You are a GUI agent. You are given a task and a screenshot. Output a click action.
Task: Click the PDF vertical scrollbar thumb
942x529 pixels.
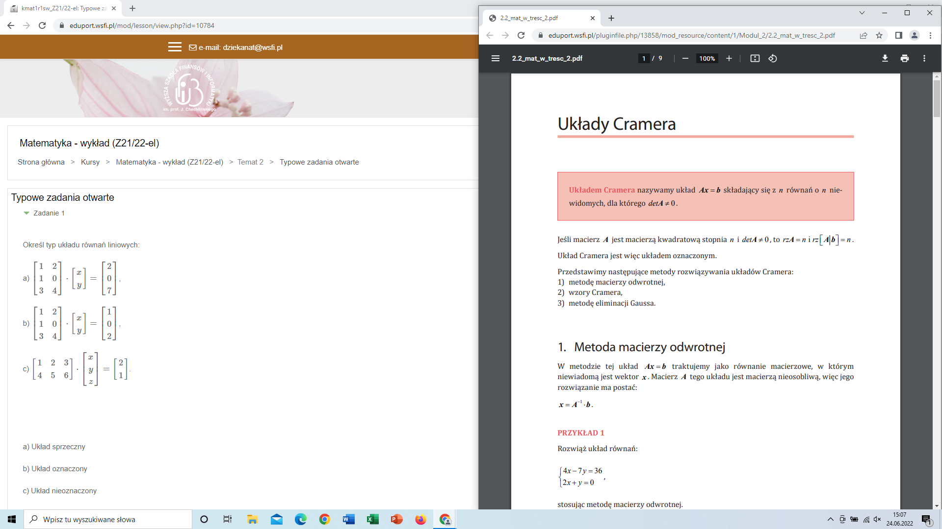pos(937,98)
